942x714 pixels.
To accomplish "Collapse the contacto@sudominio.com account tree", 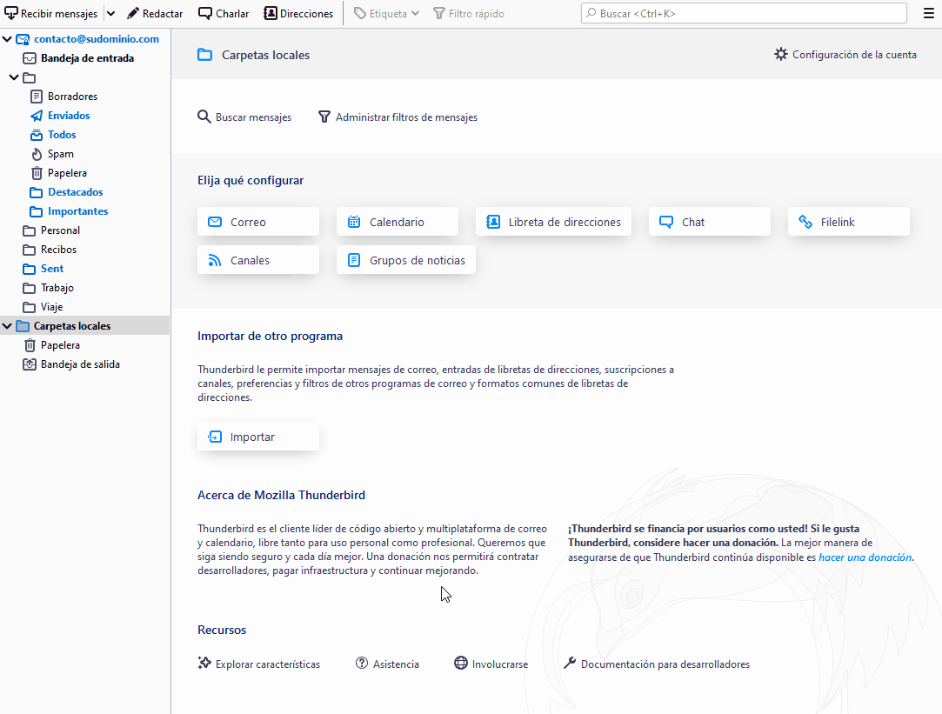I will tap(7, 39).
